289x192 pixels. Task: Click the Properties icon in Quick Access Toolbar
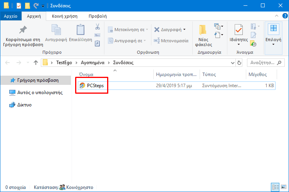(19, 6)
